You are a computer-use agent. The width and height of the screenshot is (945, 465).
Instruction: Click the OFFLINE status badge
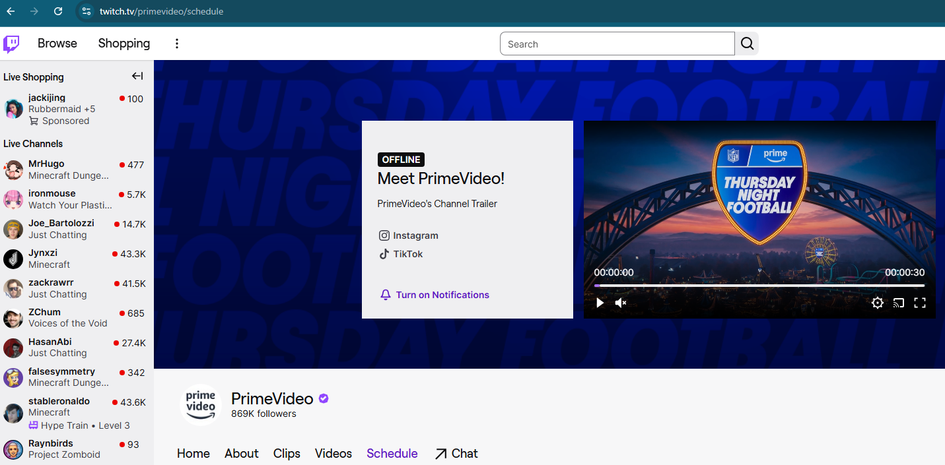401,160
